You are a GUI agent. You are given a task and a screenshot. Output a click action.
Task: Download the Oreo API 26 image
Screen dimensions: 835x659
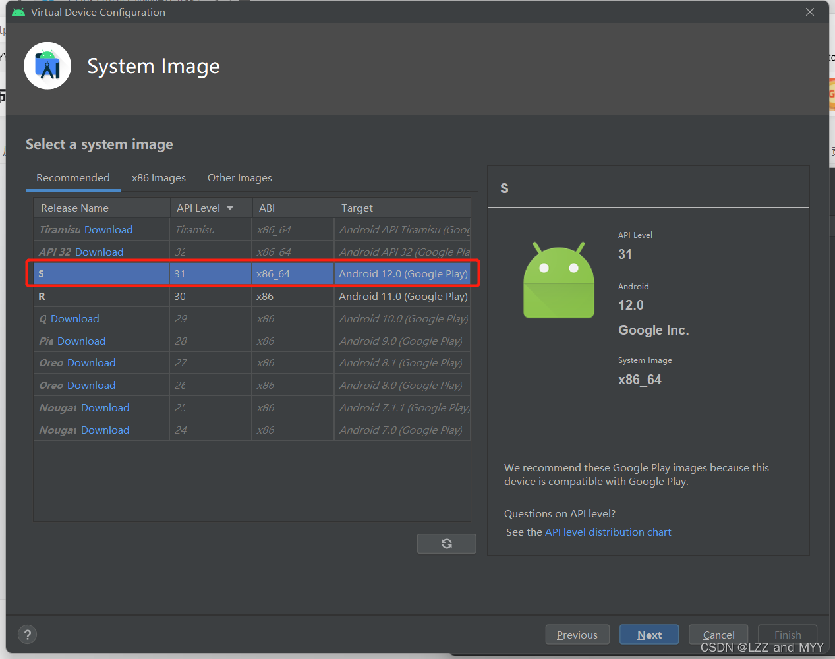coord(91,385)
